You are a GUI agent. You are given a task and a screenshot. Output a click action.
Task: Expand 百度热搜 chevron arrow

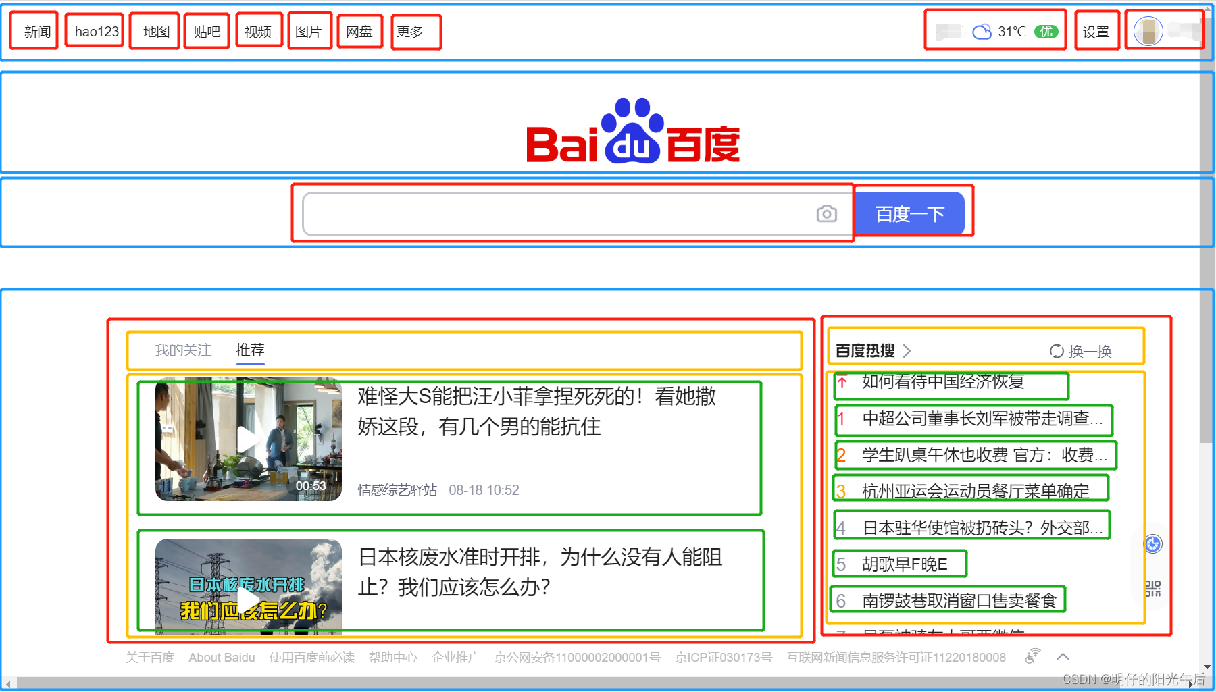coord(907,351)
